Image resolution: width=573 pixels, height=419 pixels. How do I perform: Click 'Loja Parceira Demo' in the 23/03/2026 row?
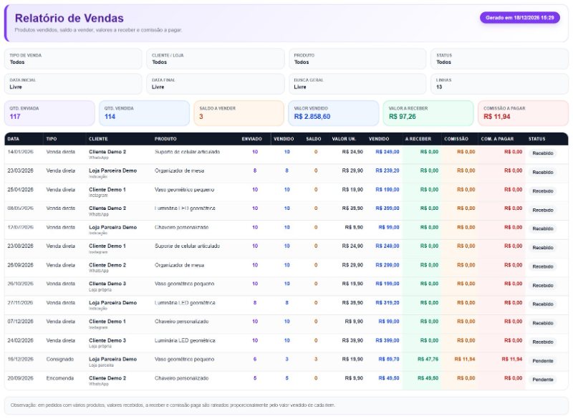coord(113,170)
